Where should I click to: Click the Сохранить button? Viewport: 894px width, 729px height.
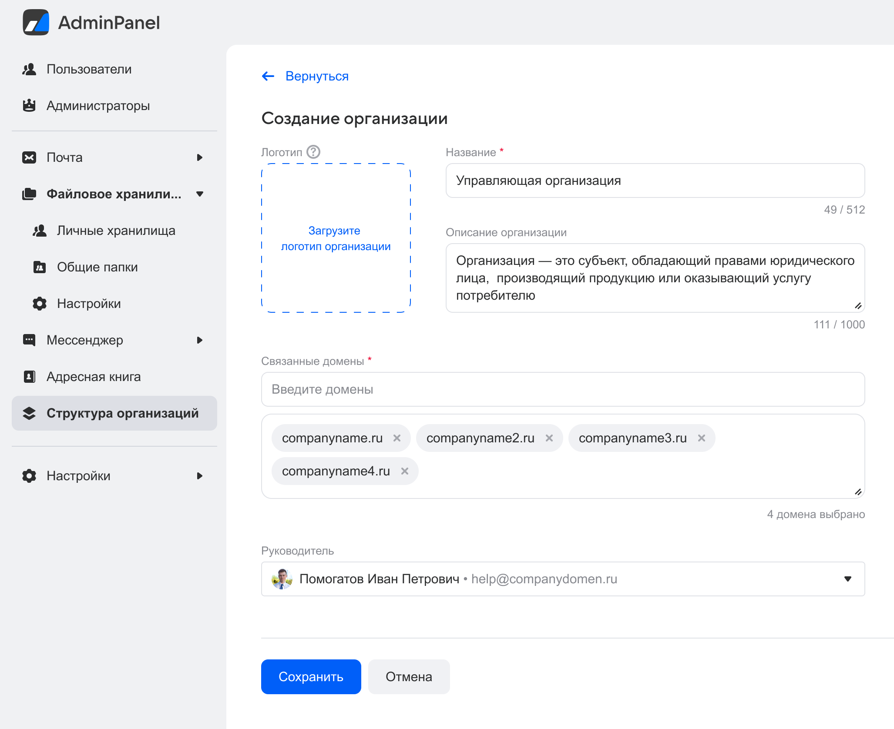click(x=311, y=676)
